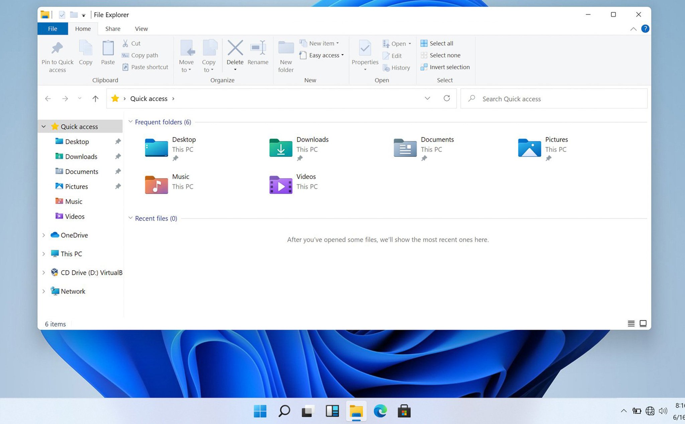Refresh the current folder view

[447, 98]
